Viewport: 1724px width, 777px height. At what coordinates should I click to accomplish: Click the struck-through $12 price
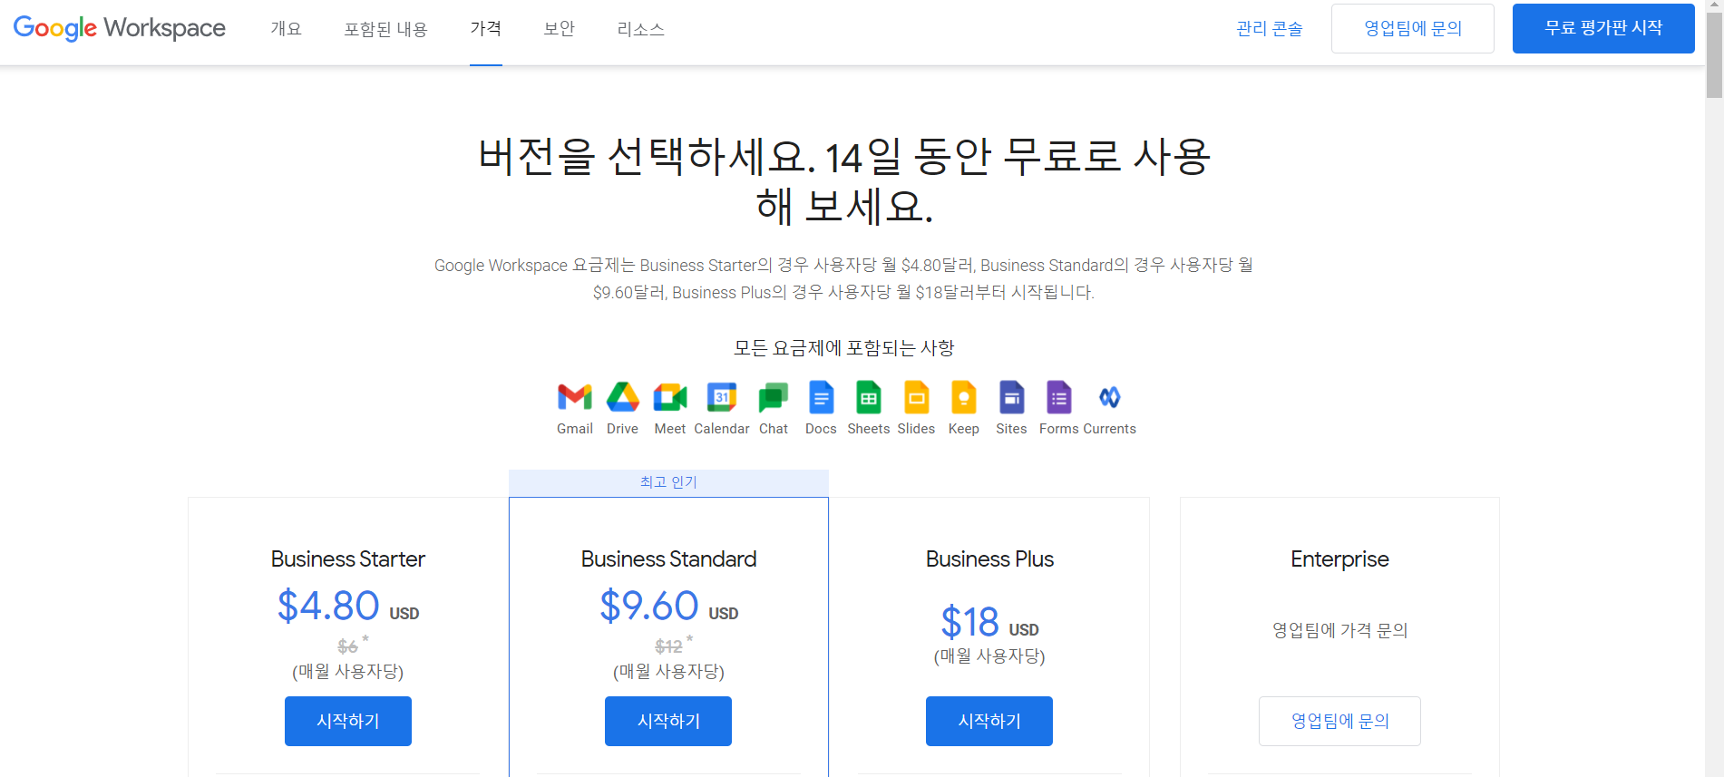(x=668, y=646)
